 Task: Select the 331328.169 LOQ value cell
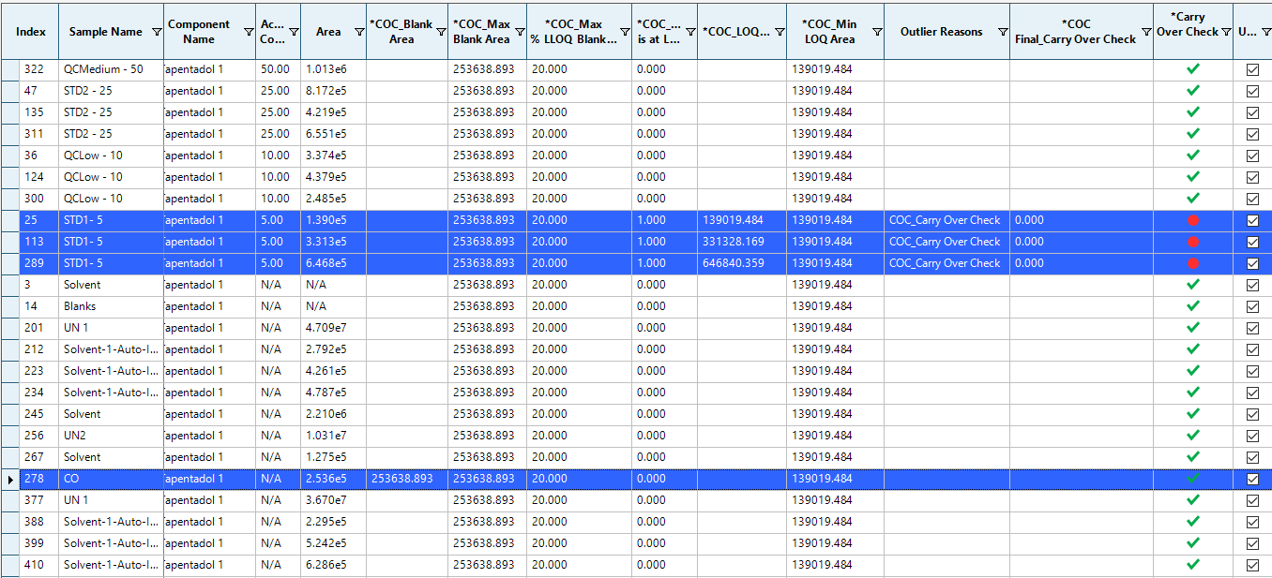(742, 242)
